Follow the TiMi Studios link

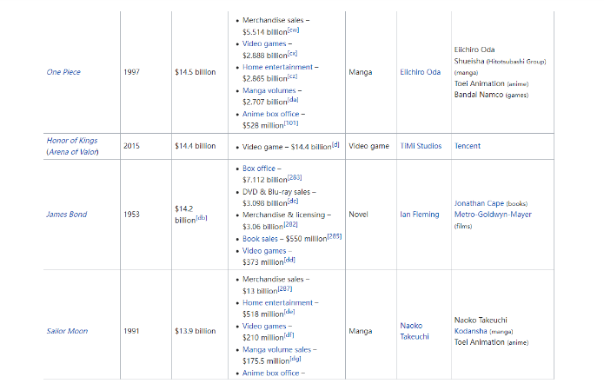(x=421, y=146)
